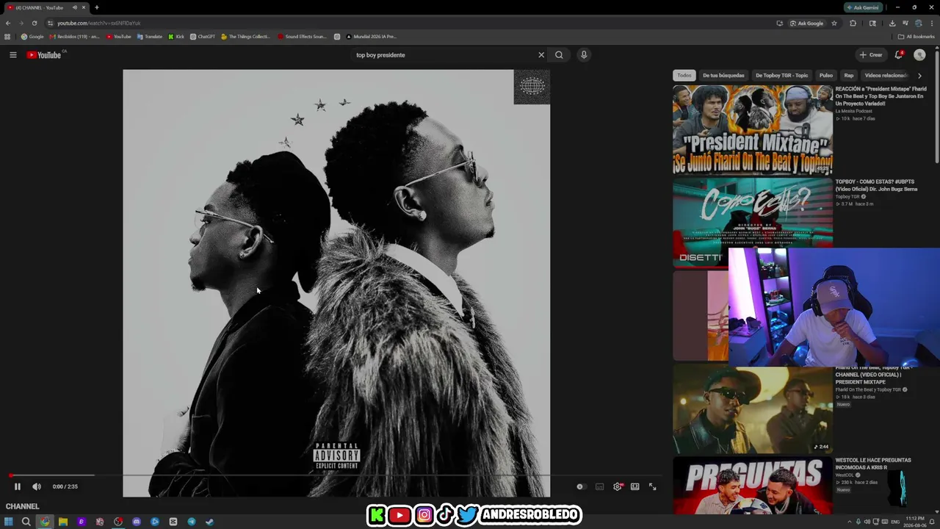The height and width of the screenshot is (529, 940).
Task: Open REACCIÓN a President Mixtape video title
Action: [x=881, y=96]
